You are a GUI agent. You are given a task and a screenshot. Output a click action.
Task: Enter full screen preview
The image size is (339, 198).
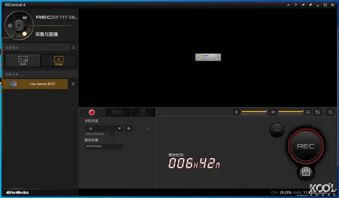click(330, 112)
